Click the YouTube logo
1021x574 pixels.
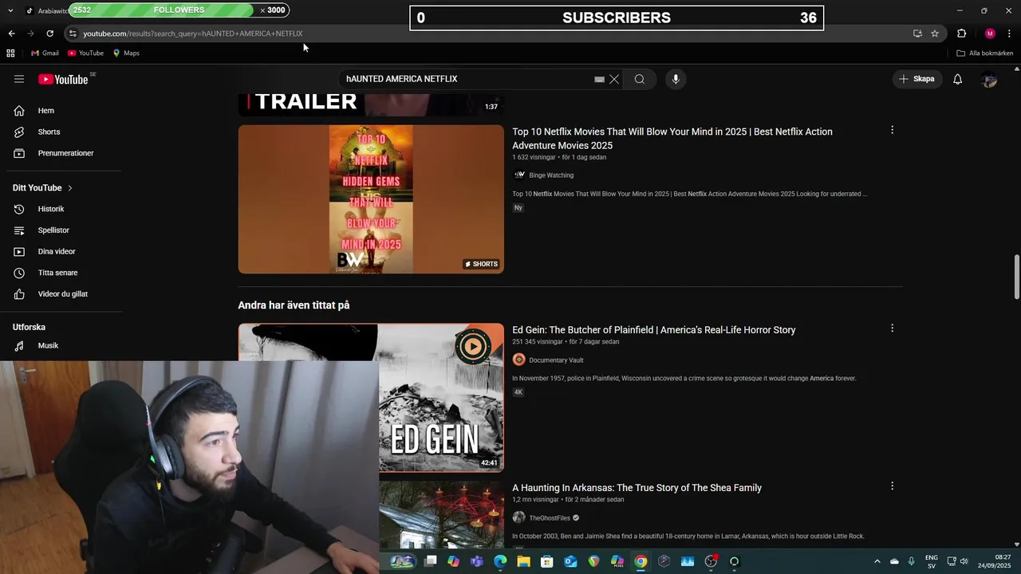click(x=63, y=79)
